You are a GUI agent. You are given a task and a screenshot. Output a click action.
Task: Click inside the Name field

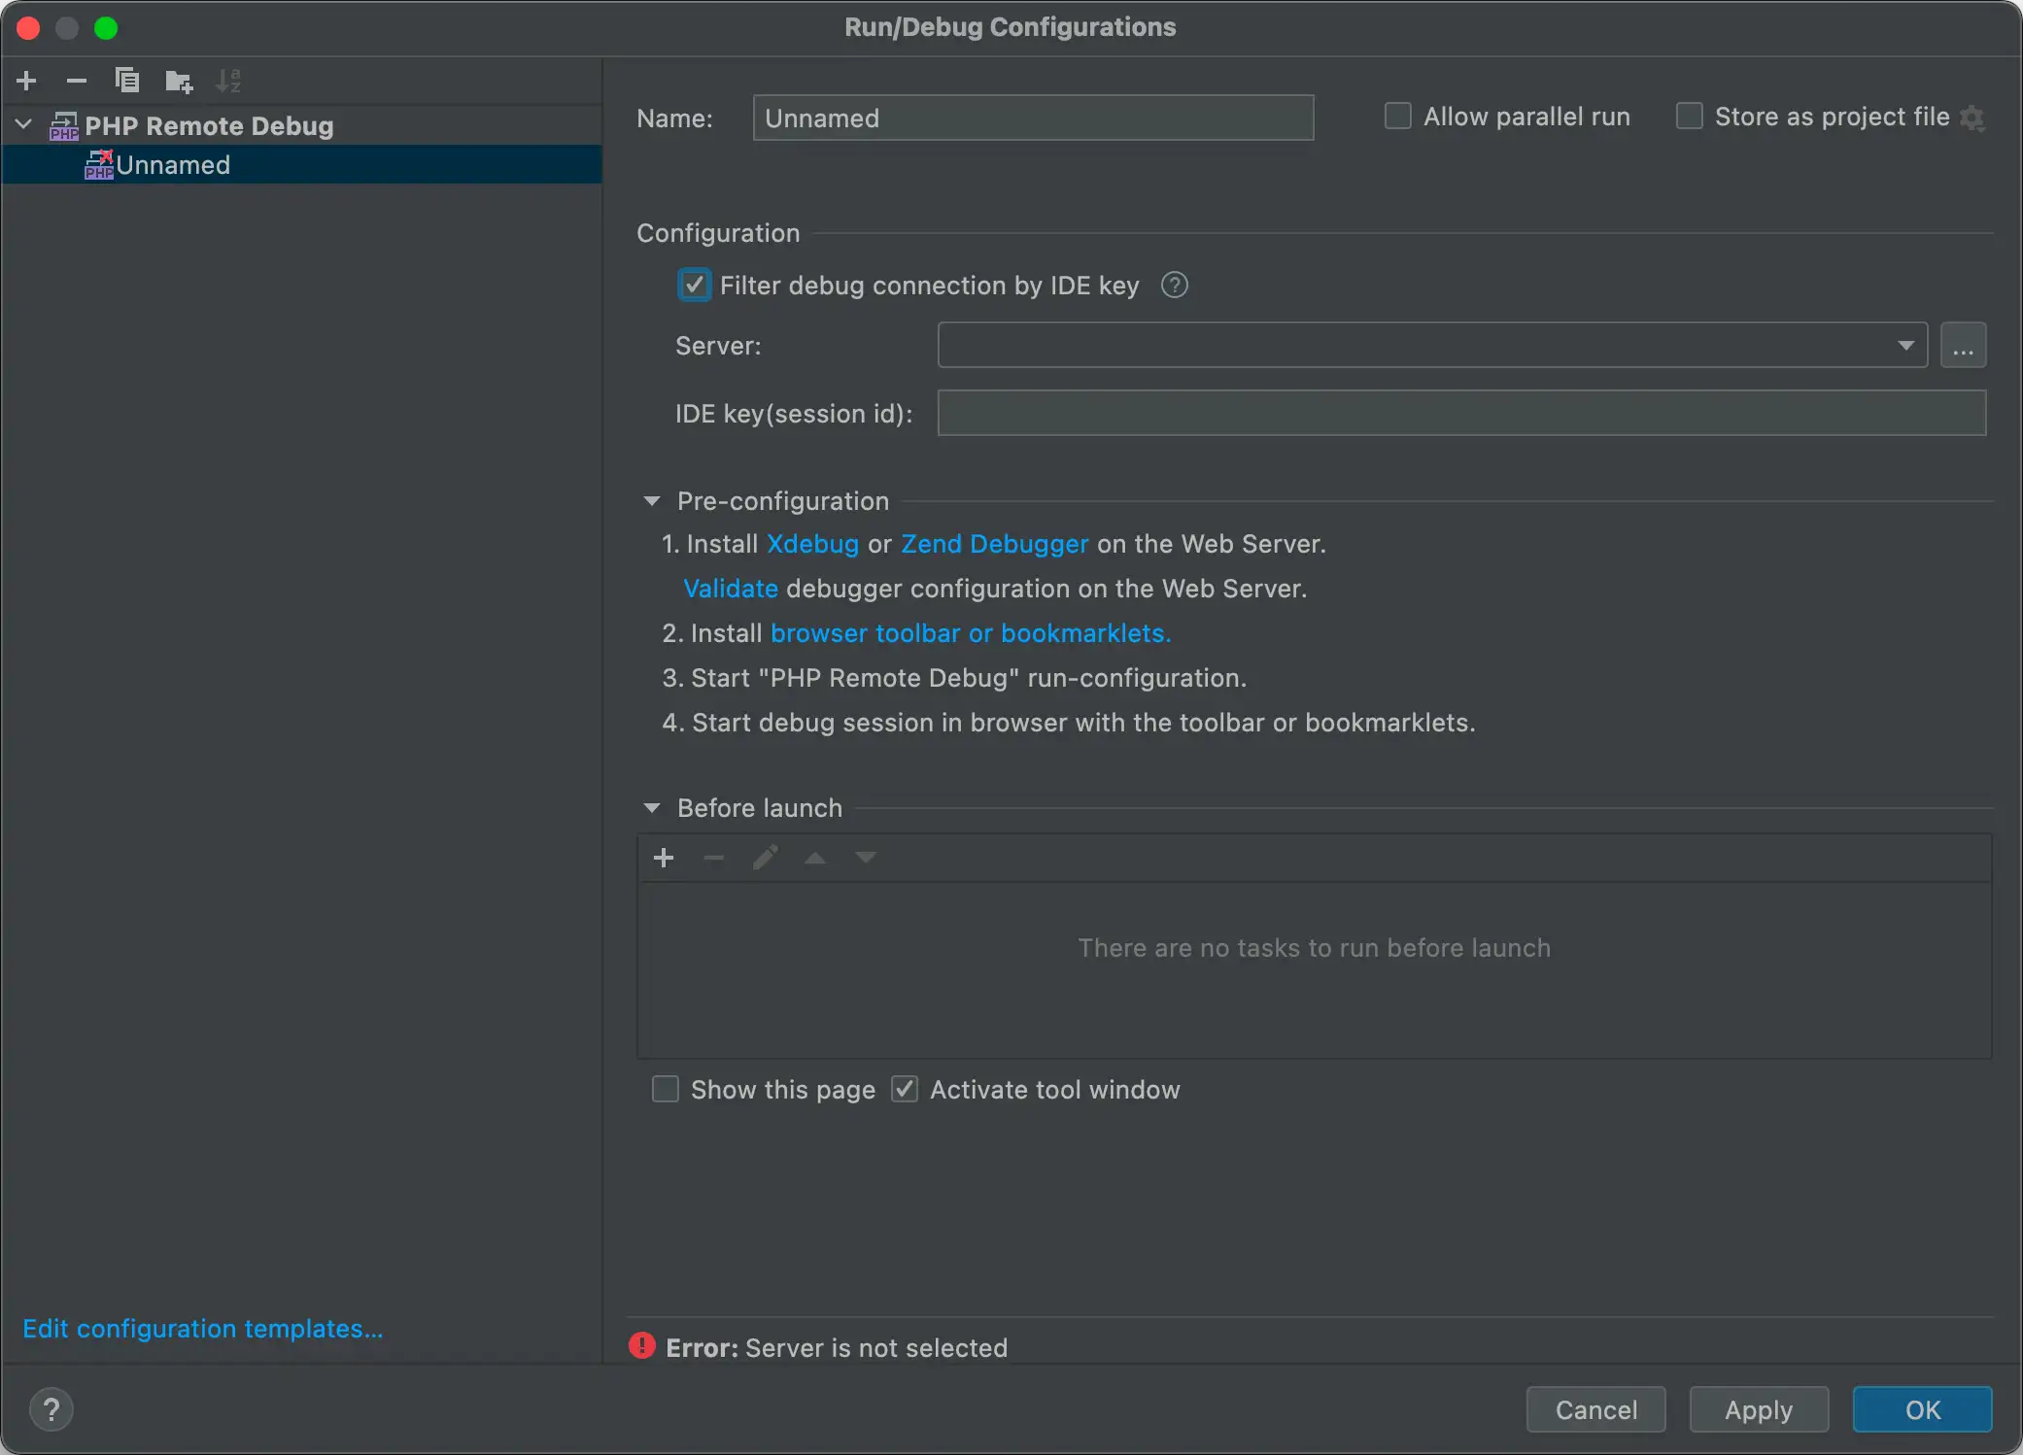1032,118
